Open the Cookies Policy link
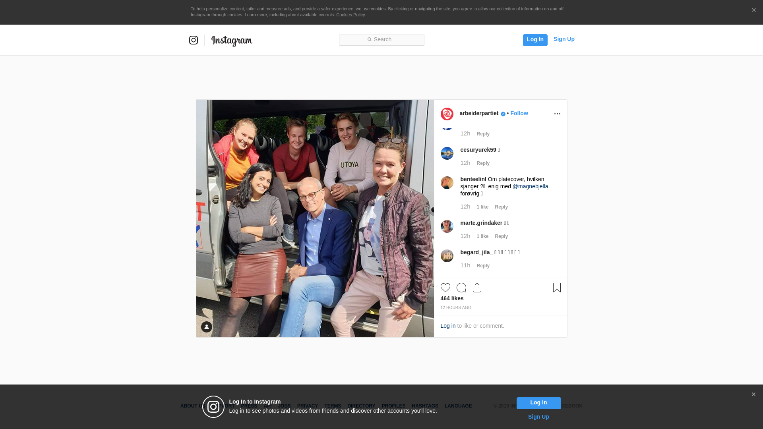This screenshot has width=763, height=429. (350, 15)
